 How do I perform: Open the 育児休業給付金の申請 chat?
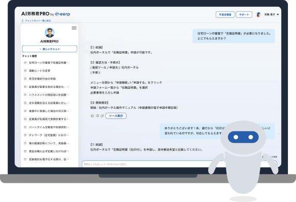42,79
